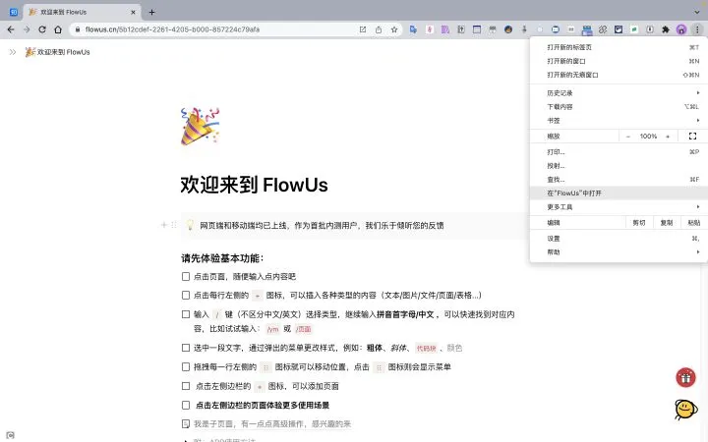The height and width of the screenshot is (442, 708).
Task: Click the party popper page emoji icon
Action: coord(200,127)
